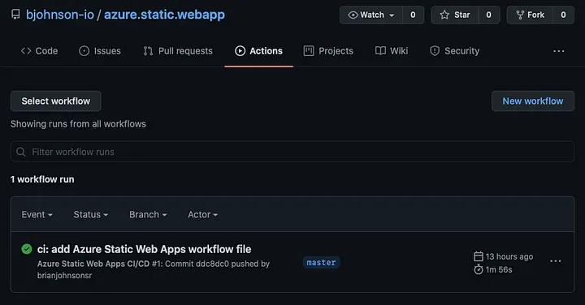Viewport: 585px width, 305px height.
Task: Focus the Filter workflow runs field
Action: coord(292,151)
